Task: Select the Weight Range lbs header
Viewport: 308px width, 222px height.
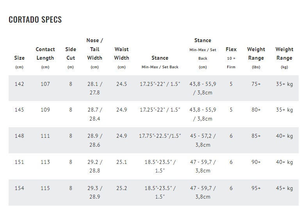Action: (x=256, y=58)
